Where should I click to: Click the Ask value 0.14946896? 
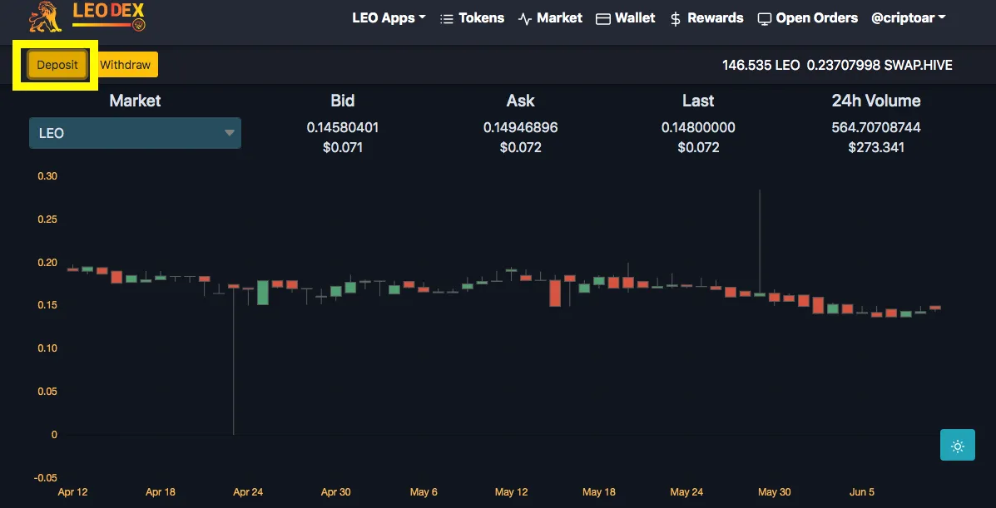[520, 128]
